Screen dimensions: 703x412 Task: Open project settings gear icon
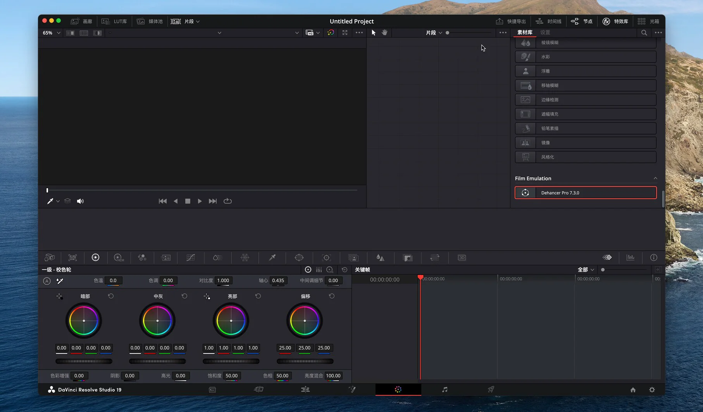[652, 390]
